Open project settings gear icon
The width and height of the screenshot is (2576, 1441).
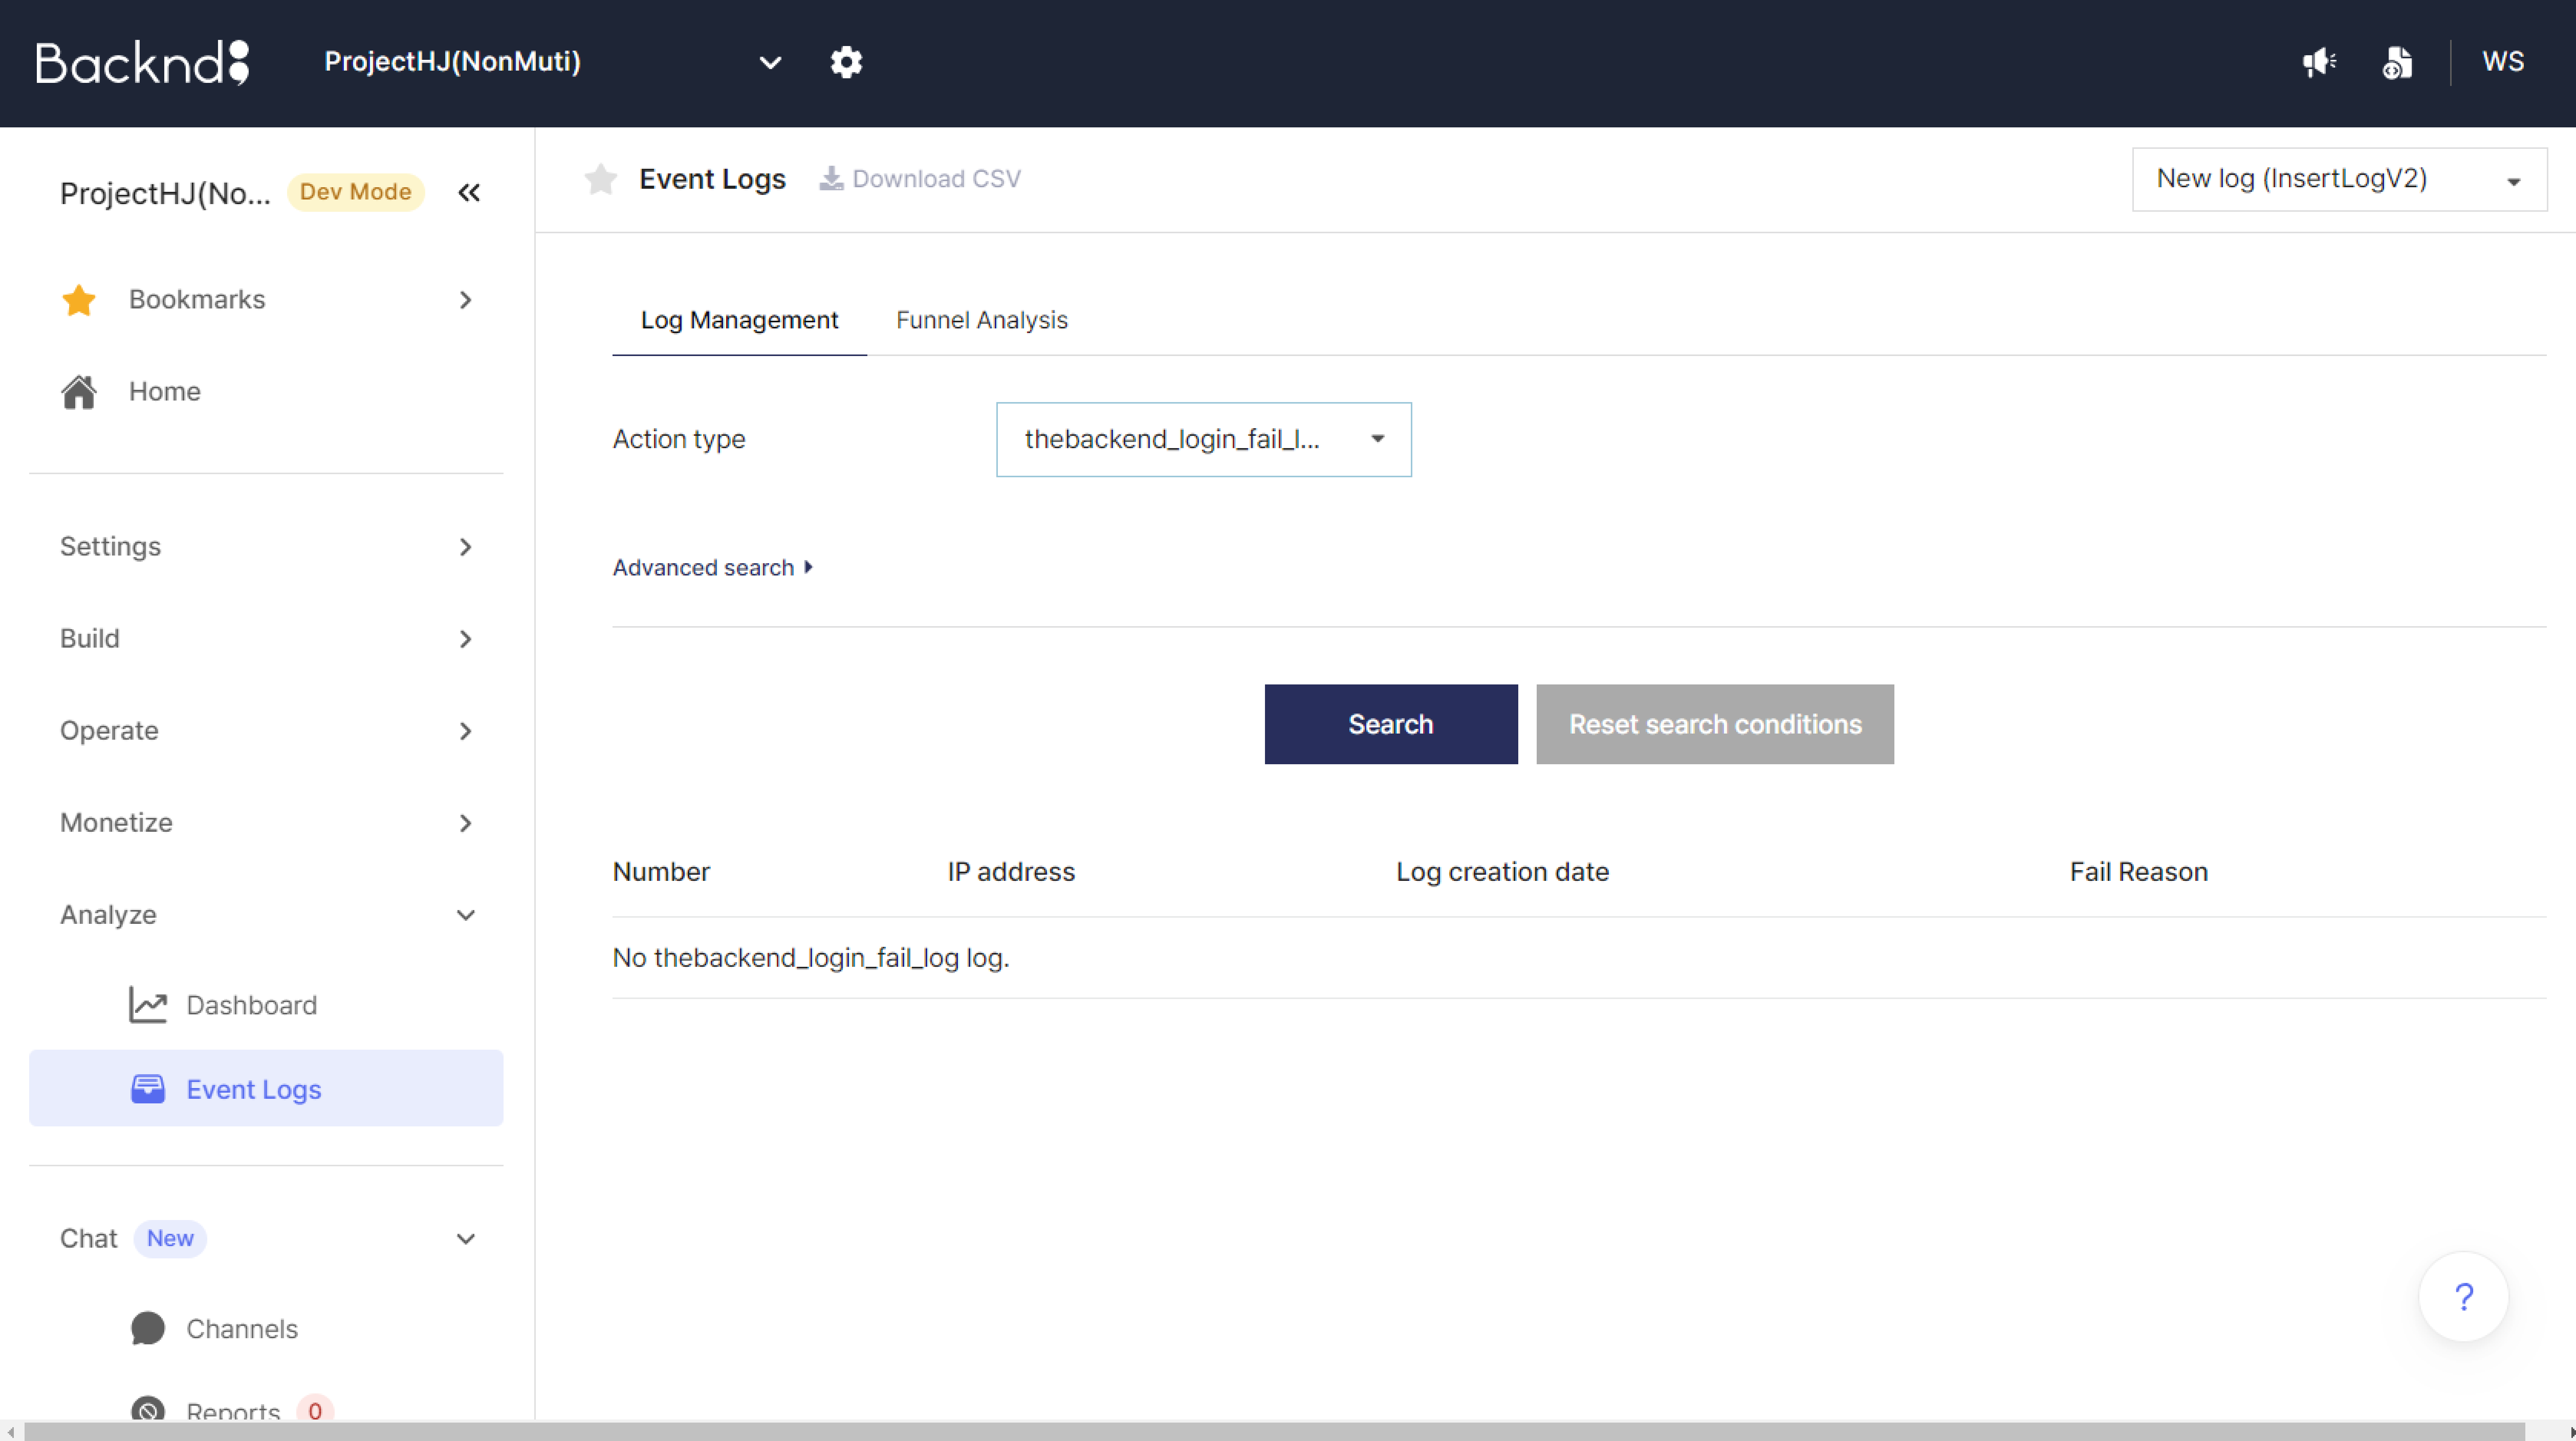(846, 62)
